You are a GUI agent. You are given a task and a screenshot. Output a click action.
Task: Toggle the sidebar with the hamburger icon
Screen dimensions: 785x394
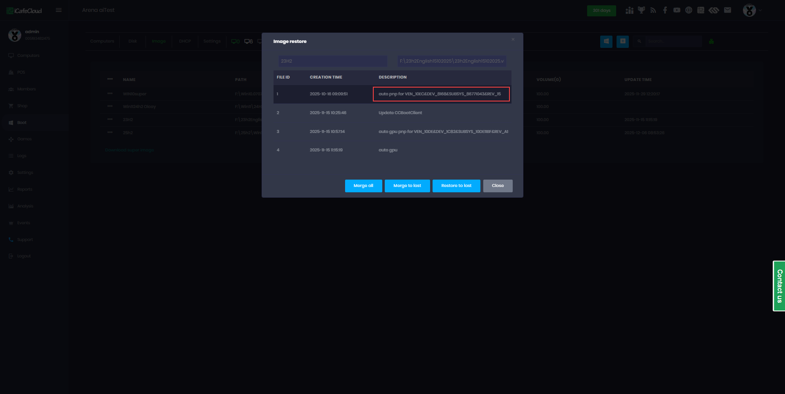(58, 10)
